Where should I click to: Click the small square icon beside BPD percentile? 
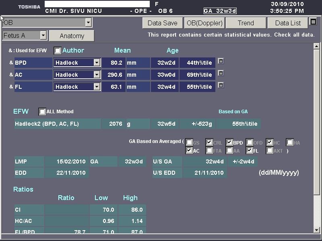(x=221, y=61)
